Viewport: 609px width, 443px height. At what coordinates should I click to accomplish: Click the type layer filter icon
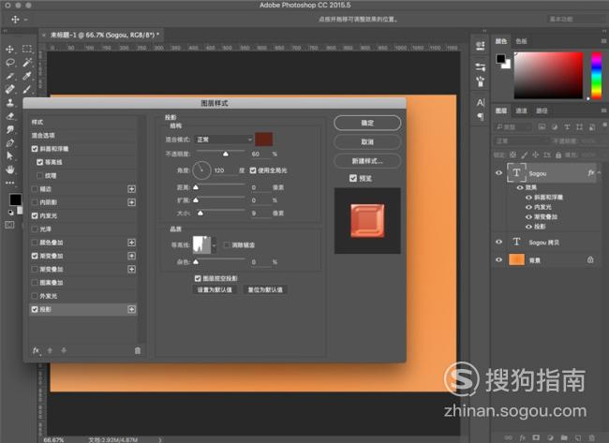click(567, 127)
